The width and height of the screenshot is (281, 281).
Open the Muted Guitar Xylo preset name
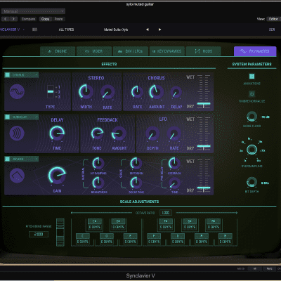(116, 30)
